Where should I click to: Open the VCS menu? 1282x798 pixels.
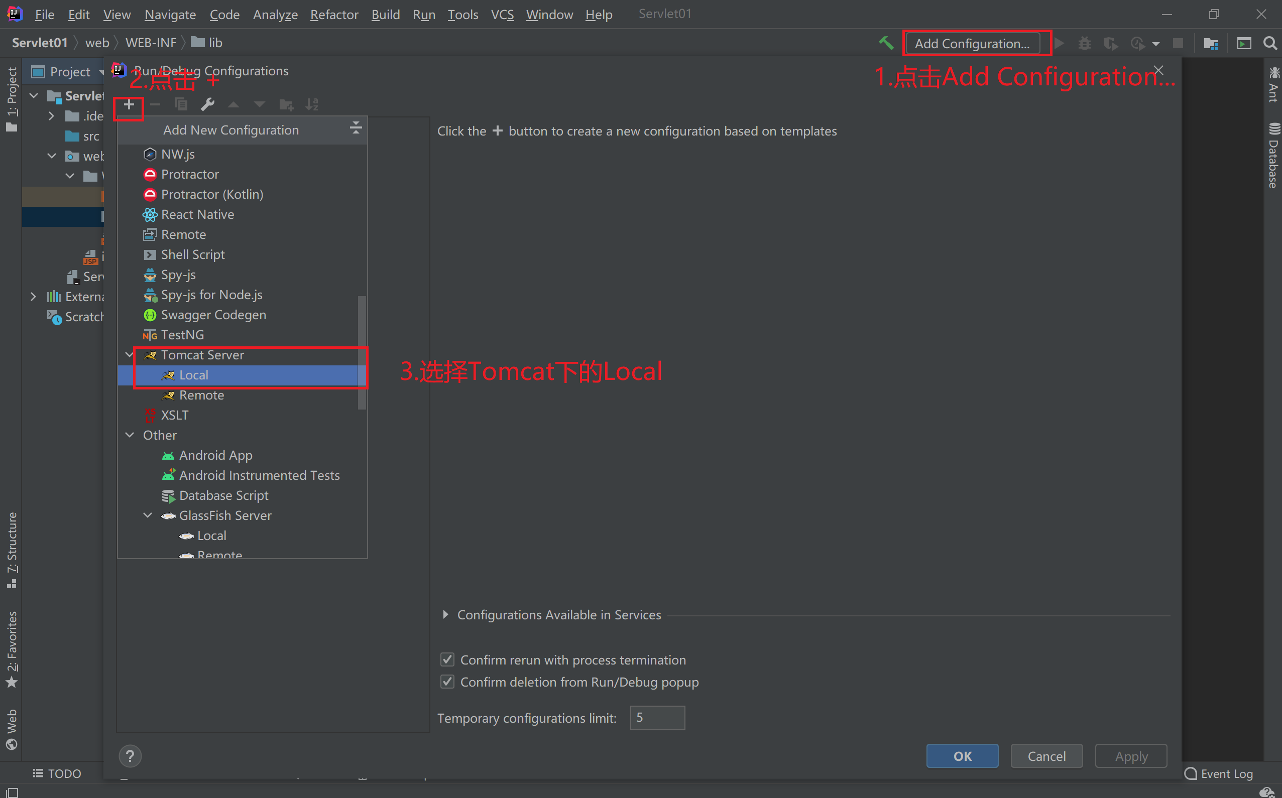502,14
